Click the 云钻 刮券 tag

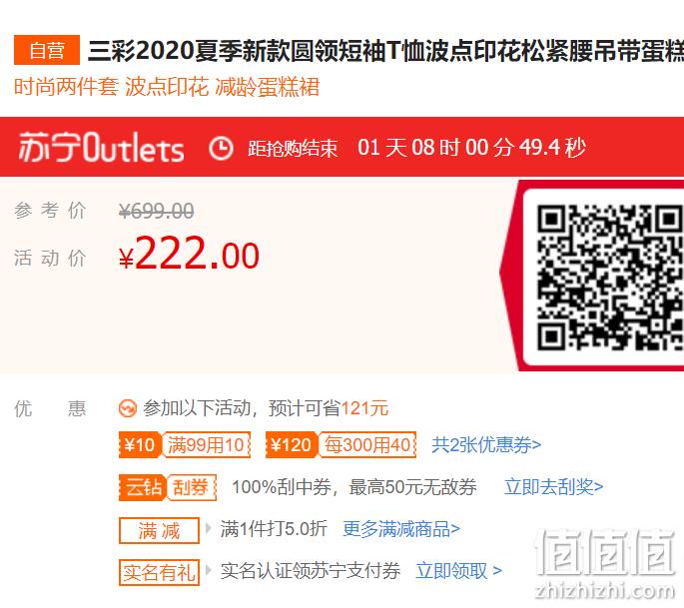168,487
